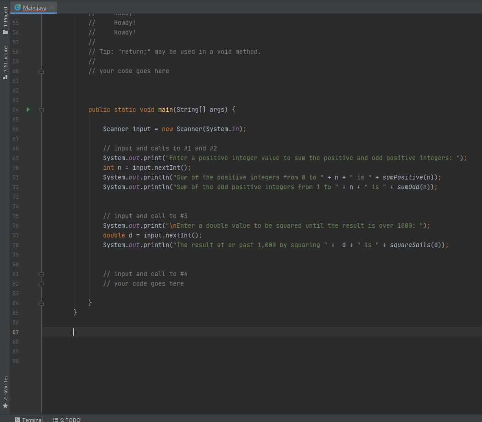
Task: Click the Project folder icon in sidebar
Action: tap(5, 32)
